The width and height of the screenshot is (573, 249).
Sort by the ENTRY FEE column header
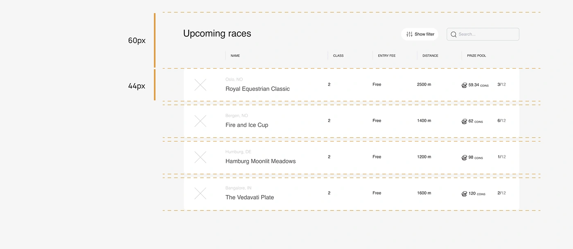coord(387,56)
